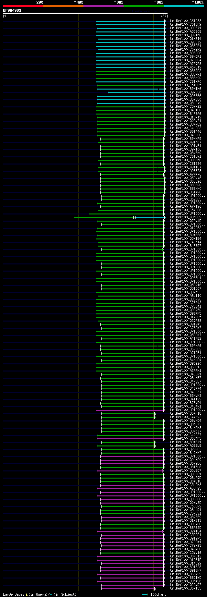Click the query end position 437
This screenshot has width=207, height=597.
coord(163,16)
